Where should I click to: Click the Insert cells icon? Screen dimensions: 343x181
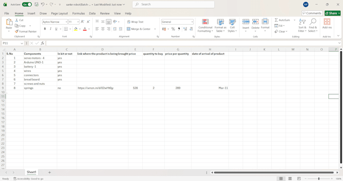pyautogui.click(x=246, y=22)
